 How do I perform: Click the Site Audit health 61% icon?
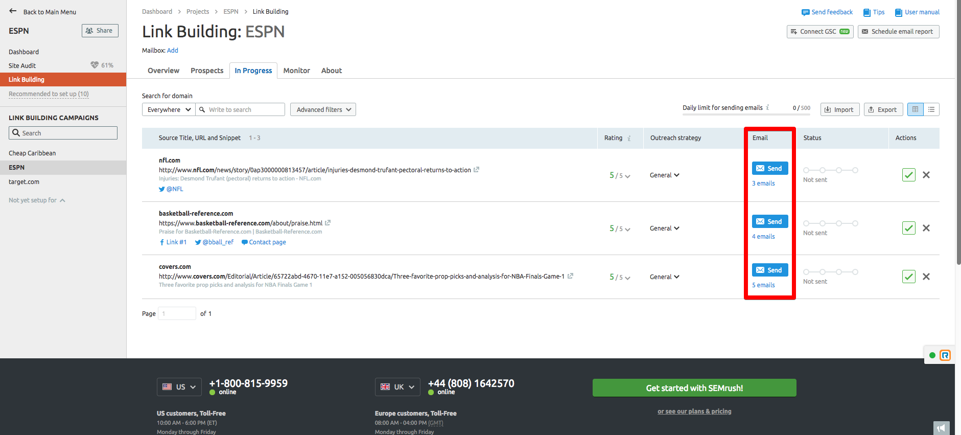(95, 65)
